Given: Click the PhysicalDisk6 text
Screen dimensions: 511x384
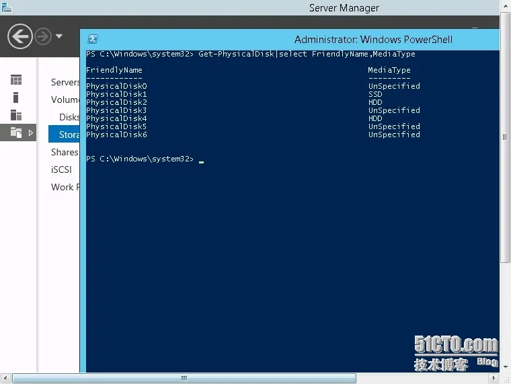Looking at the screenshot, I should (x=116, y=135).
